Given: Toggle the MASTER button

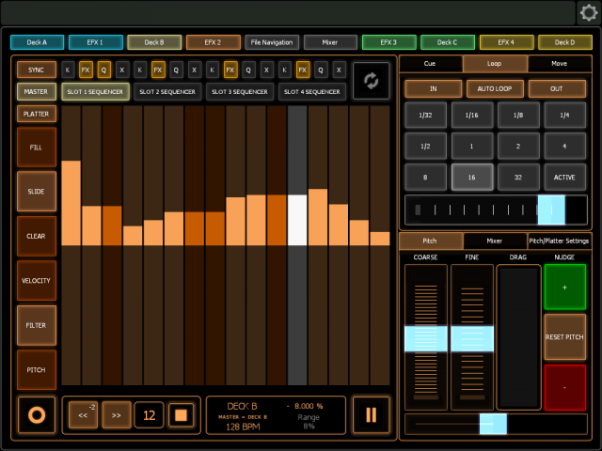Looking at the screenshot, I should pos(36,91).
